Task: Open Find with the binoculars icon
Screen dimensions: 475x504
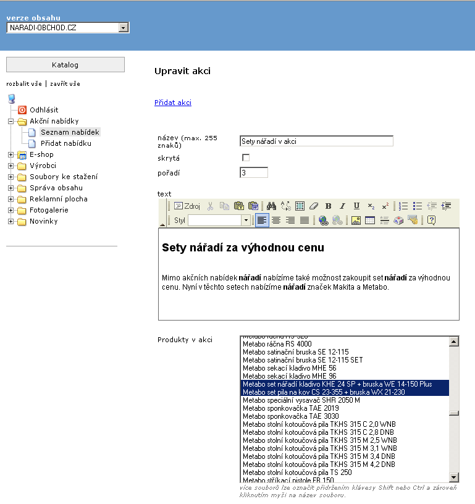Action: (271, 206)
